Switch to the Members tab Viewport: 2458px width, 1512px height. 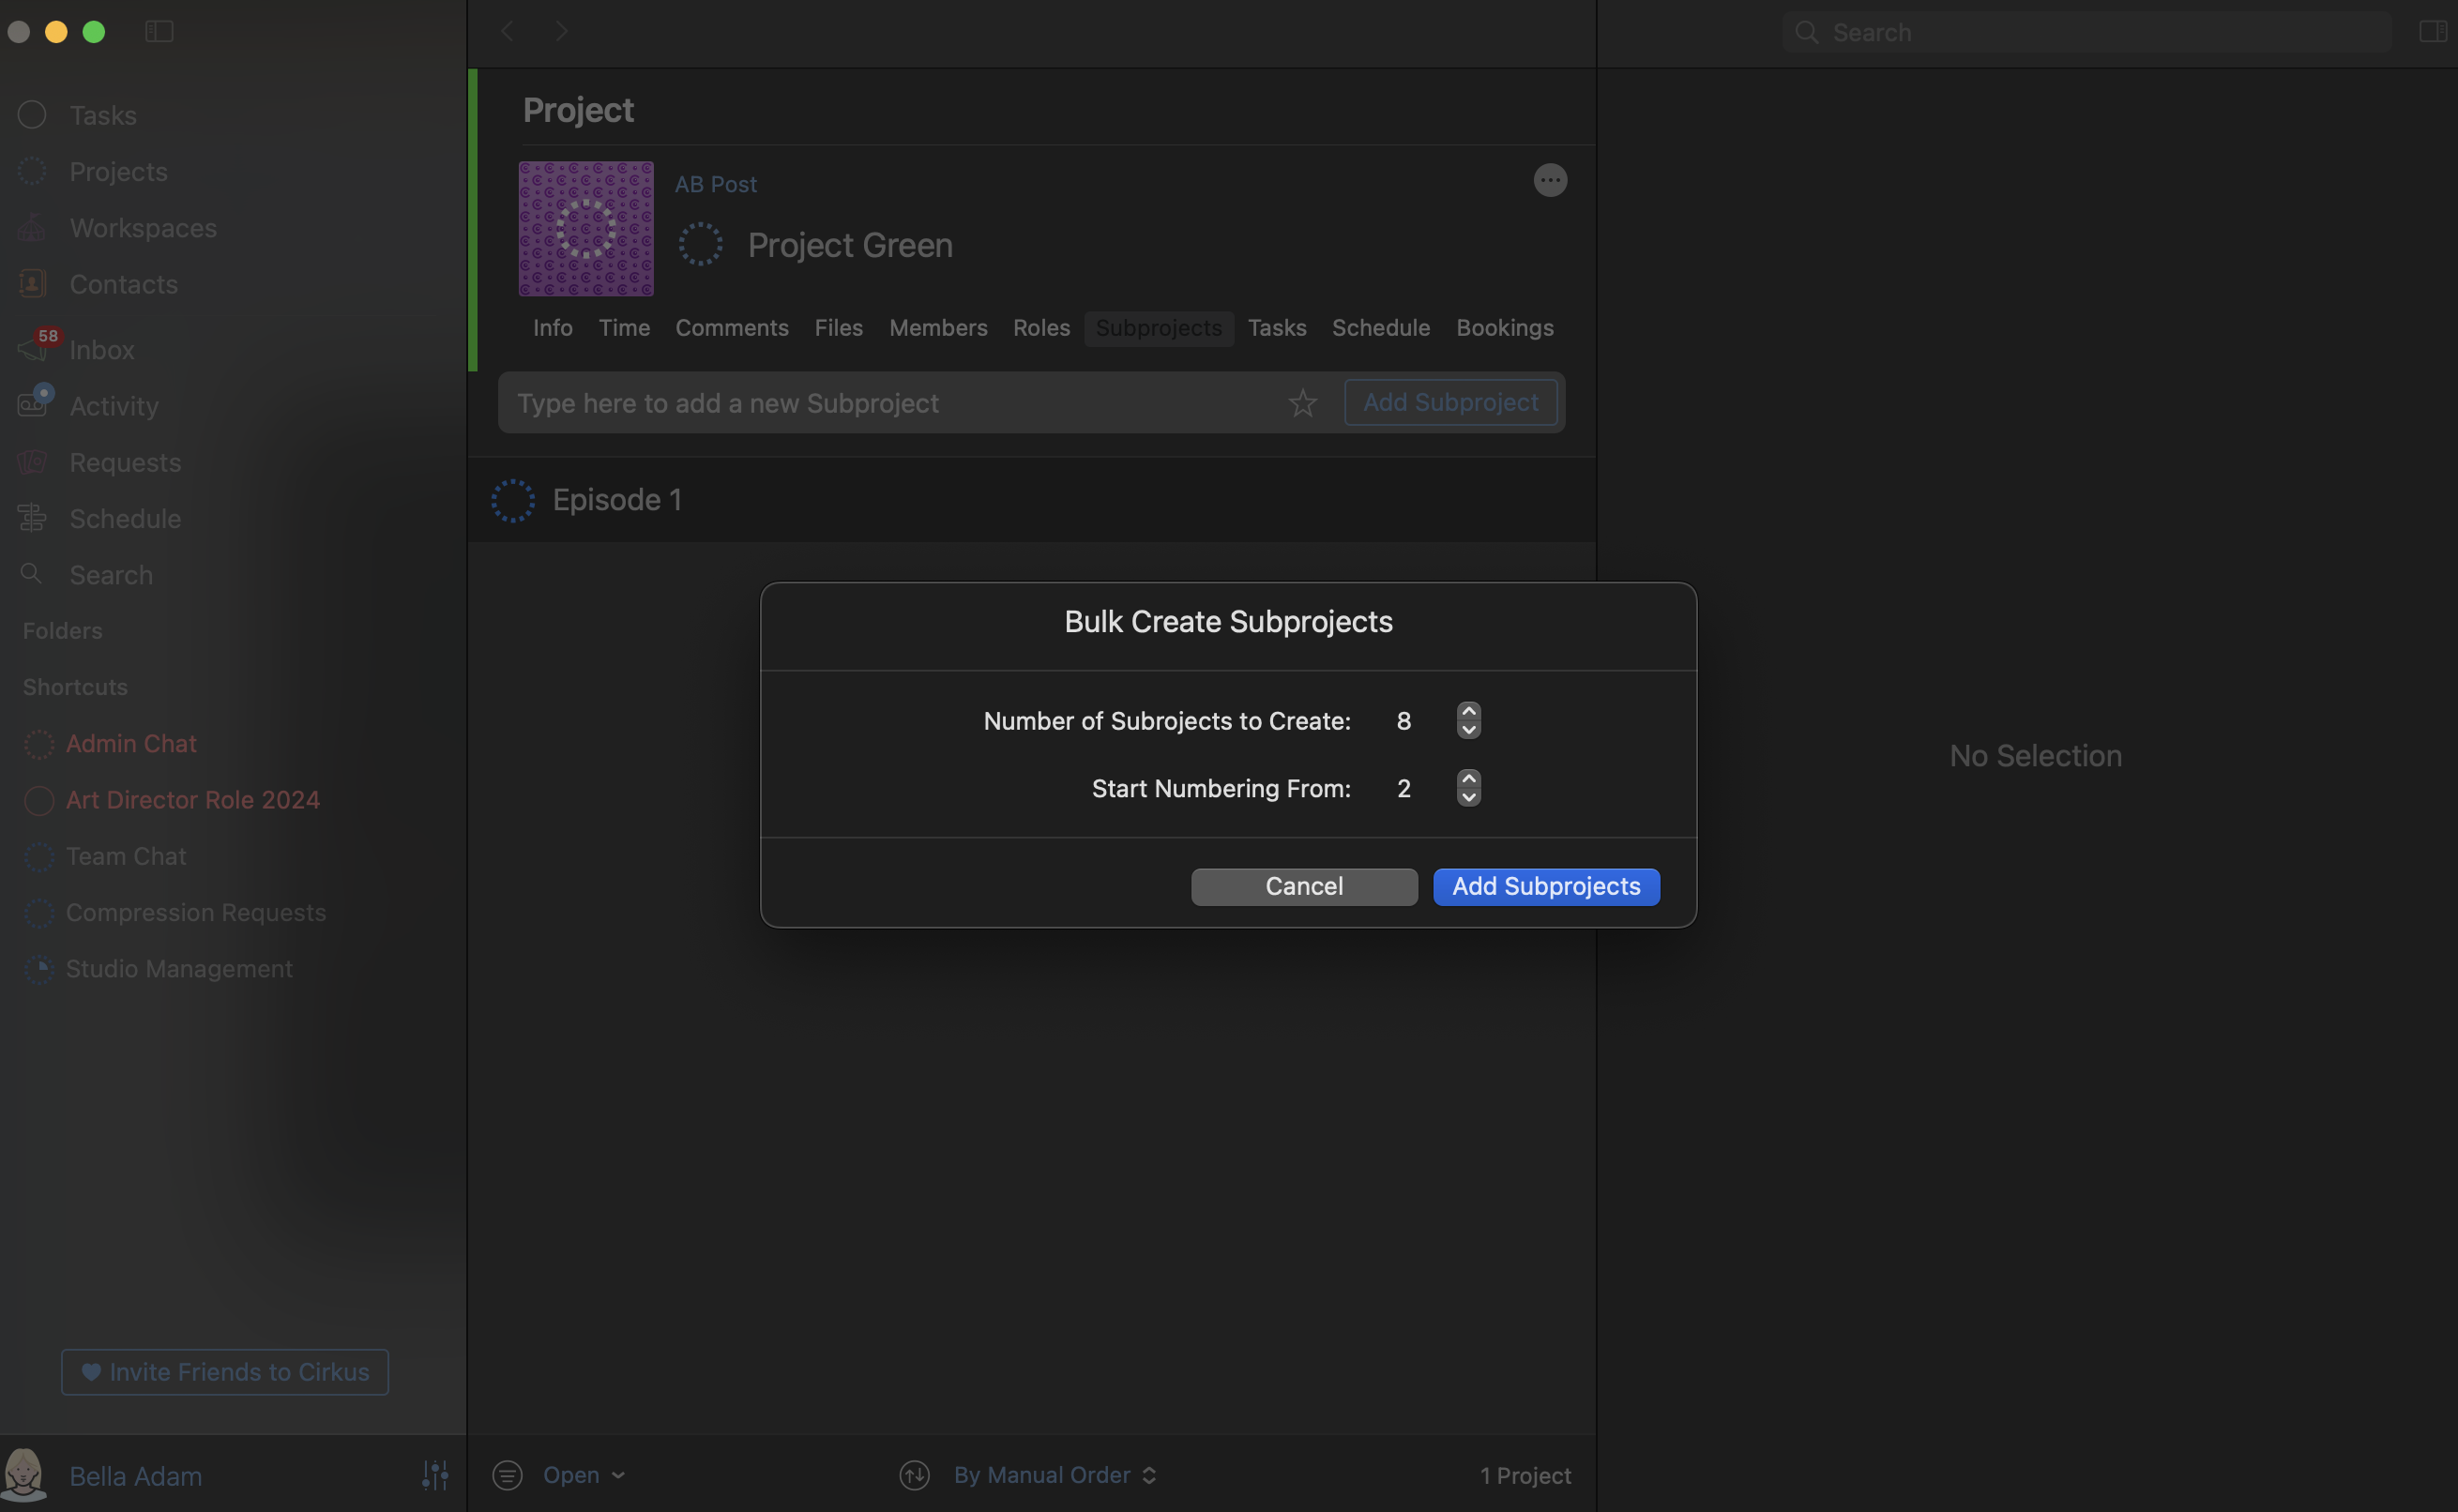[937, 328]
